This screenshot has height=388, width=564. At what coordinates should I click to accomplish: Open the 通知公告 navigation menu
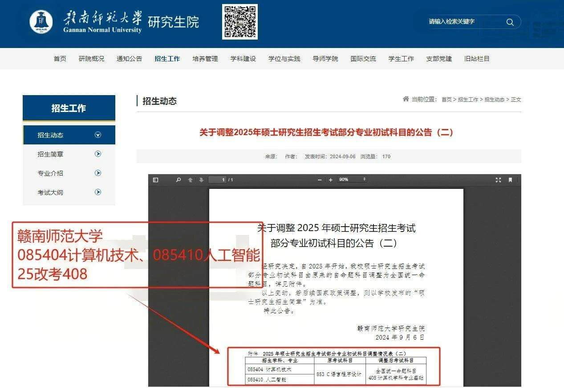click(x=129, y=59)
